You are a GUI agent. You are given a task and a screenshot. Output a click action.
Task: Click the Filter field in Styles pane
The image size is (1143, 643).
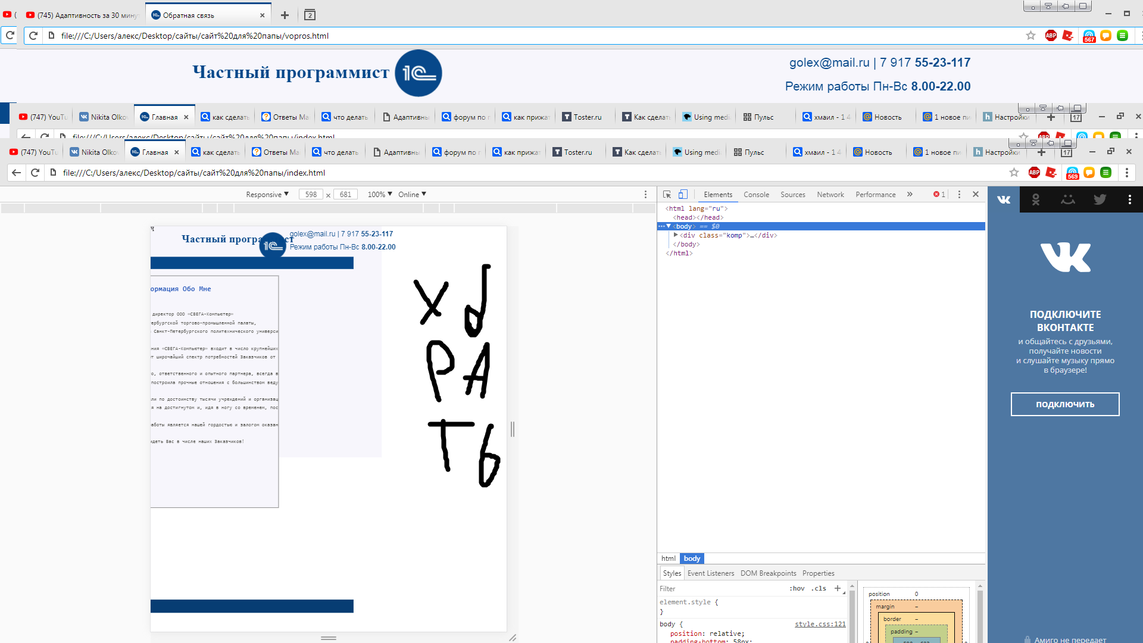[722, 589]
